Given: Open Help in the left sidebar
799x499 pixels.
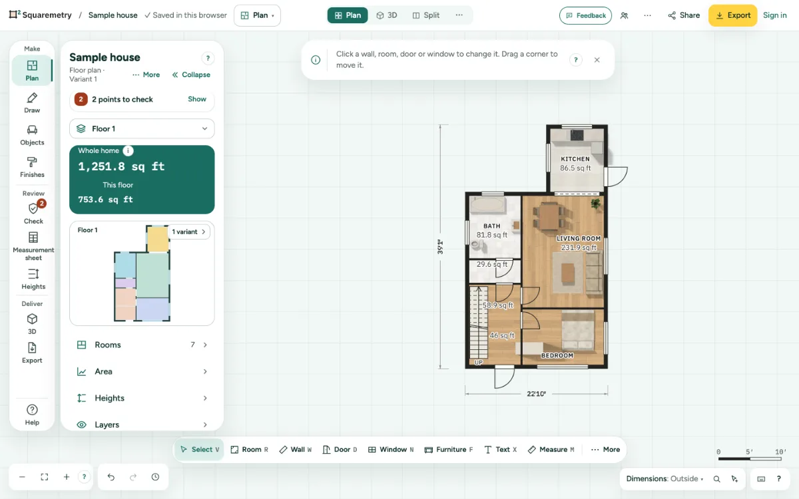Looking at the screenshot, I should (x=32, y=414).
